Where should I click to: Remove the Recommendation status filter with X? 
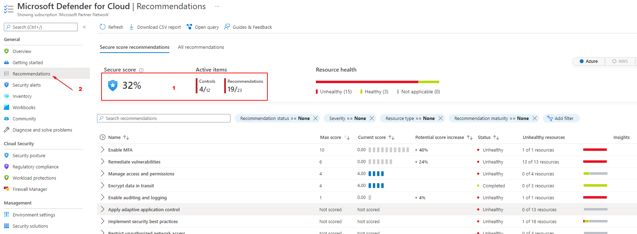(316, 118)
